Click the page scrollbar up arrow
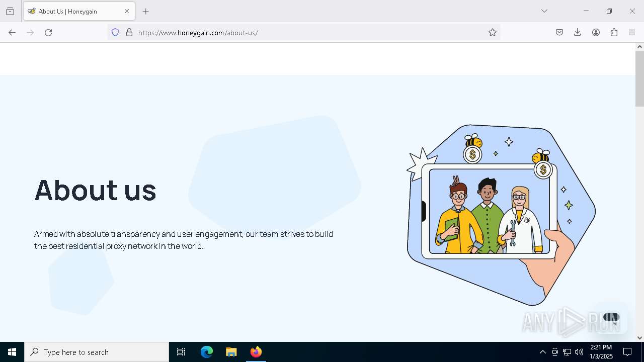The height and width of the screenshot is (362, 644). [x=639, y=47]
